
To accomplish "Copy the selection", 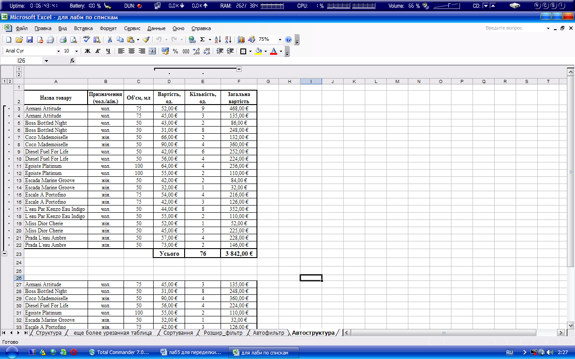I will (x=120, y=39).
